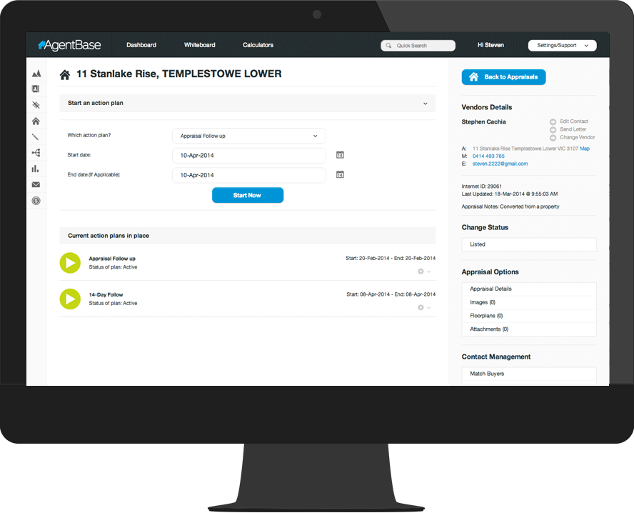Open the envelope mail sidebar icon
Viewport: 634px width, 513px height.
(36, 184)
